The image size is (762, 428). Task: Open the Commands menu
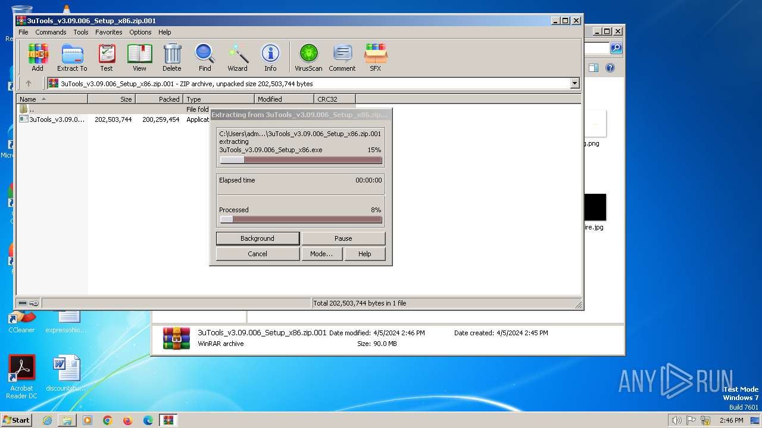51,32
